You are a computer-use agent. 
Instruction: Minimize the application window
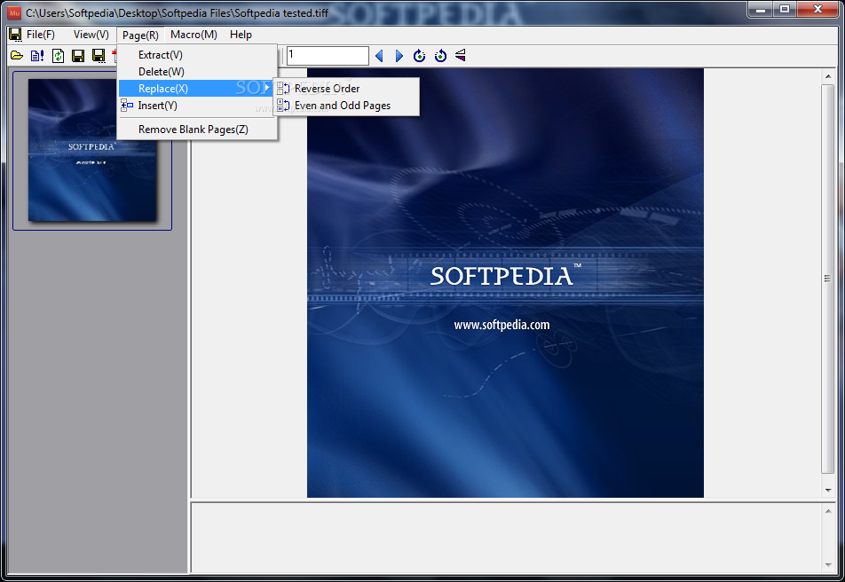pos(761,9)
